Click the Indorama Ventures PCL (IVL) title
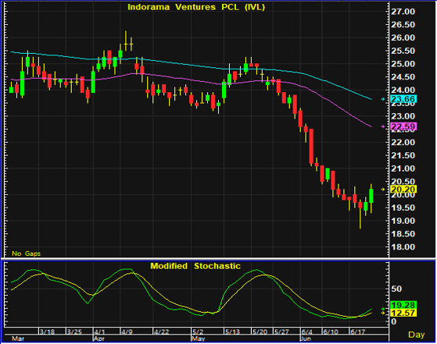 point(196,7)
